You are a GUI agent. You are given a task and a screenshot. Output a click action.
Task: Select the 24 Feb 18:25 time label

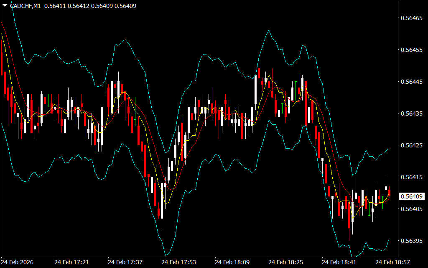(285, 262)
